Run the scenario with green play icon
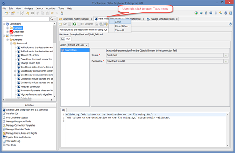 [x=75, y=24]
